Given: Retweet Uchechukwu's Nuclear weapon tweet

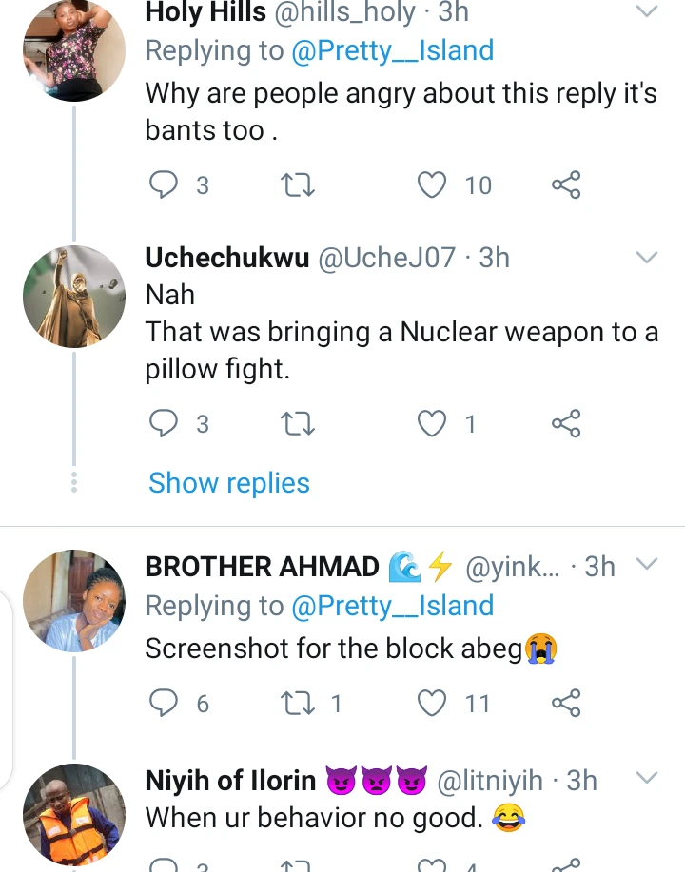Looking at the screenshot, I should 299,423.
